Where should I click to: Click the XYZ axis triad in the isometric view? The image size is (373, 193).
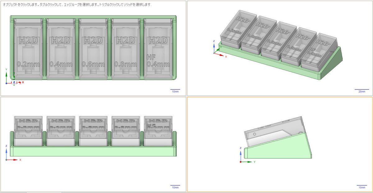click(219, 48)
